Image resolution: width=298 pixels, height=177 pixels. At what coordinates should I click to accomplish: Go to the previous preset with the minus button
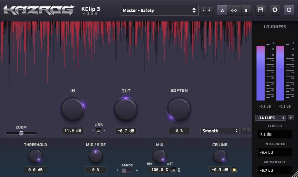(204, 11)
